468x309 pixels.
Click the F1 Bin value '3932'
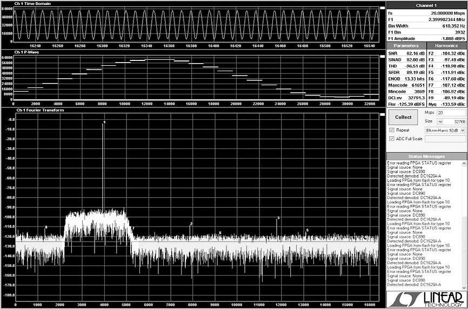coord(460,32)
